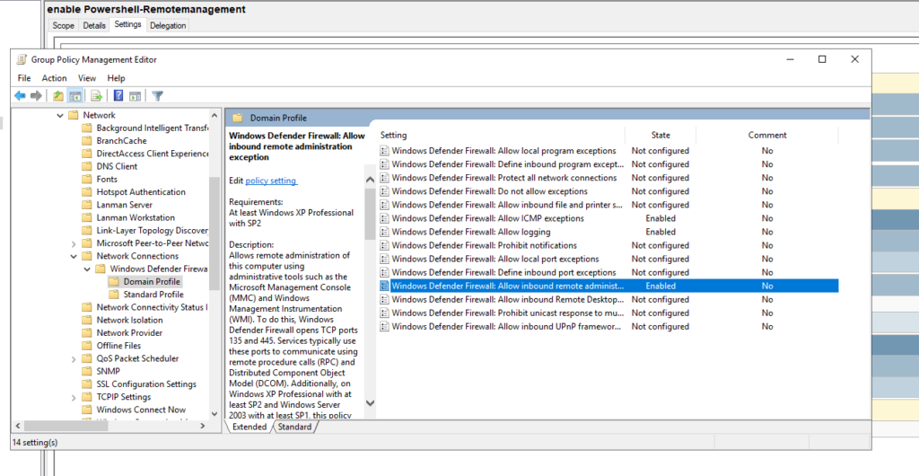Click folder icon next to Lanman Server
The image size is (919, 476).
[87, 205]
